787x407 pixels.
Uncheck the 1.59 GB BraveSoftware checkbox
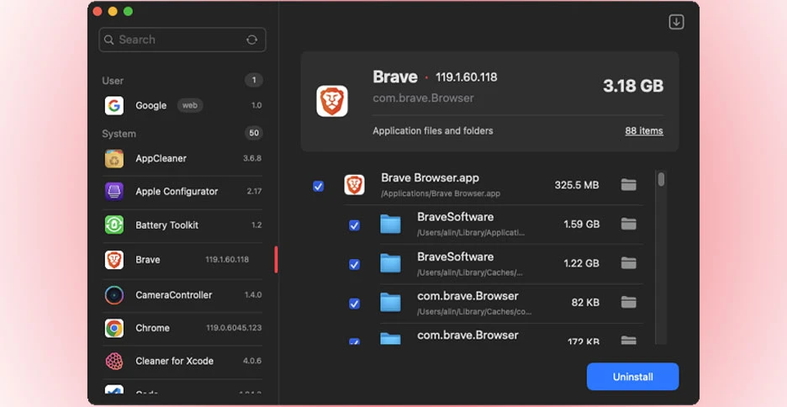(354, 225)
